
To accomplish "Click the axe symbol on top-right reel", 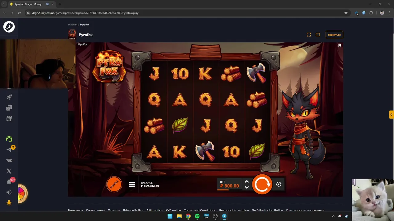I will pos(256,73).
